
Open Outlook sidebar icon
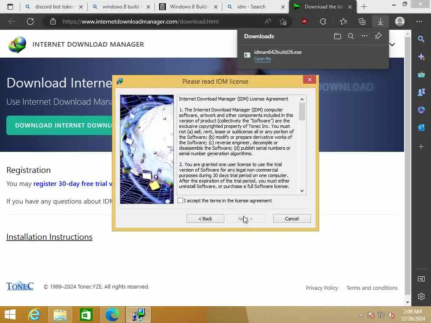[x=421, y=127]
